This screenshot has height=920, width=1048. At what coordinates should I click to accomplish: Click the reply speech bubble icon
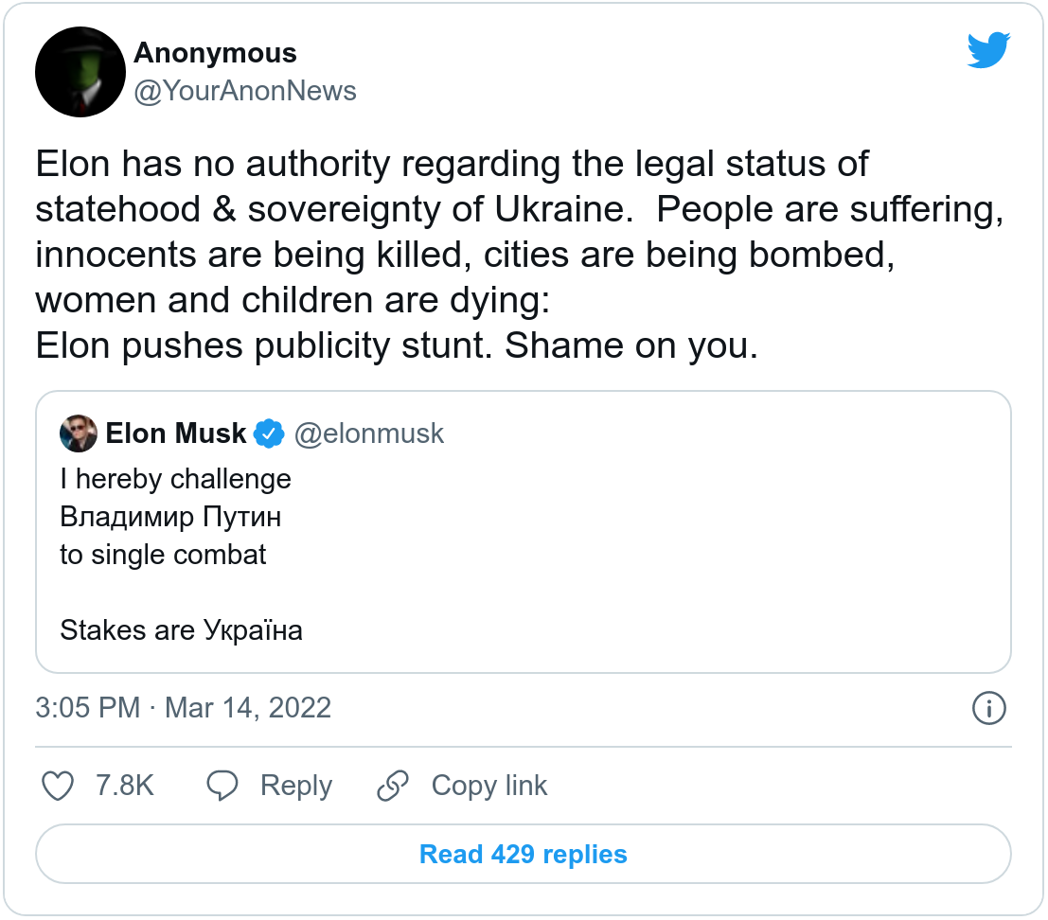222,785
